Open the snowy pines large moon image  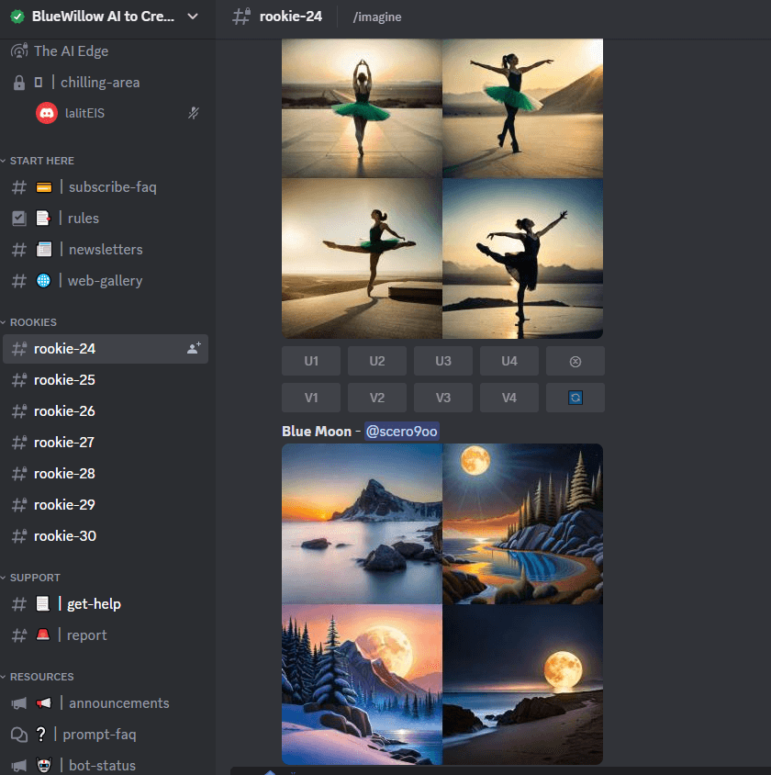[x=362, y=684]
